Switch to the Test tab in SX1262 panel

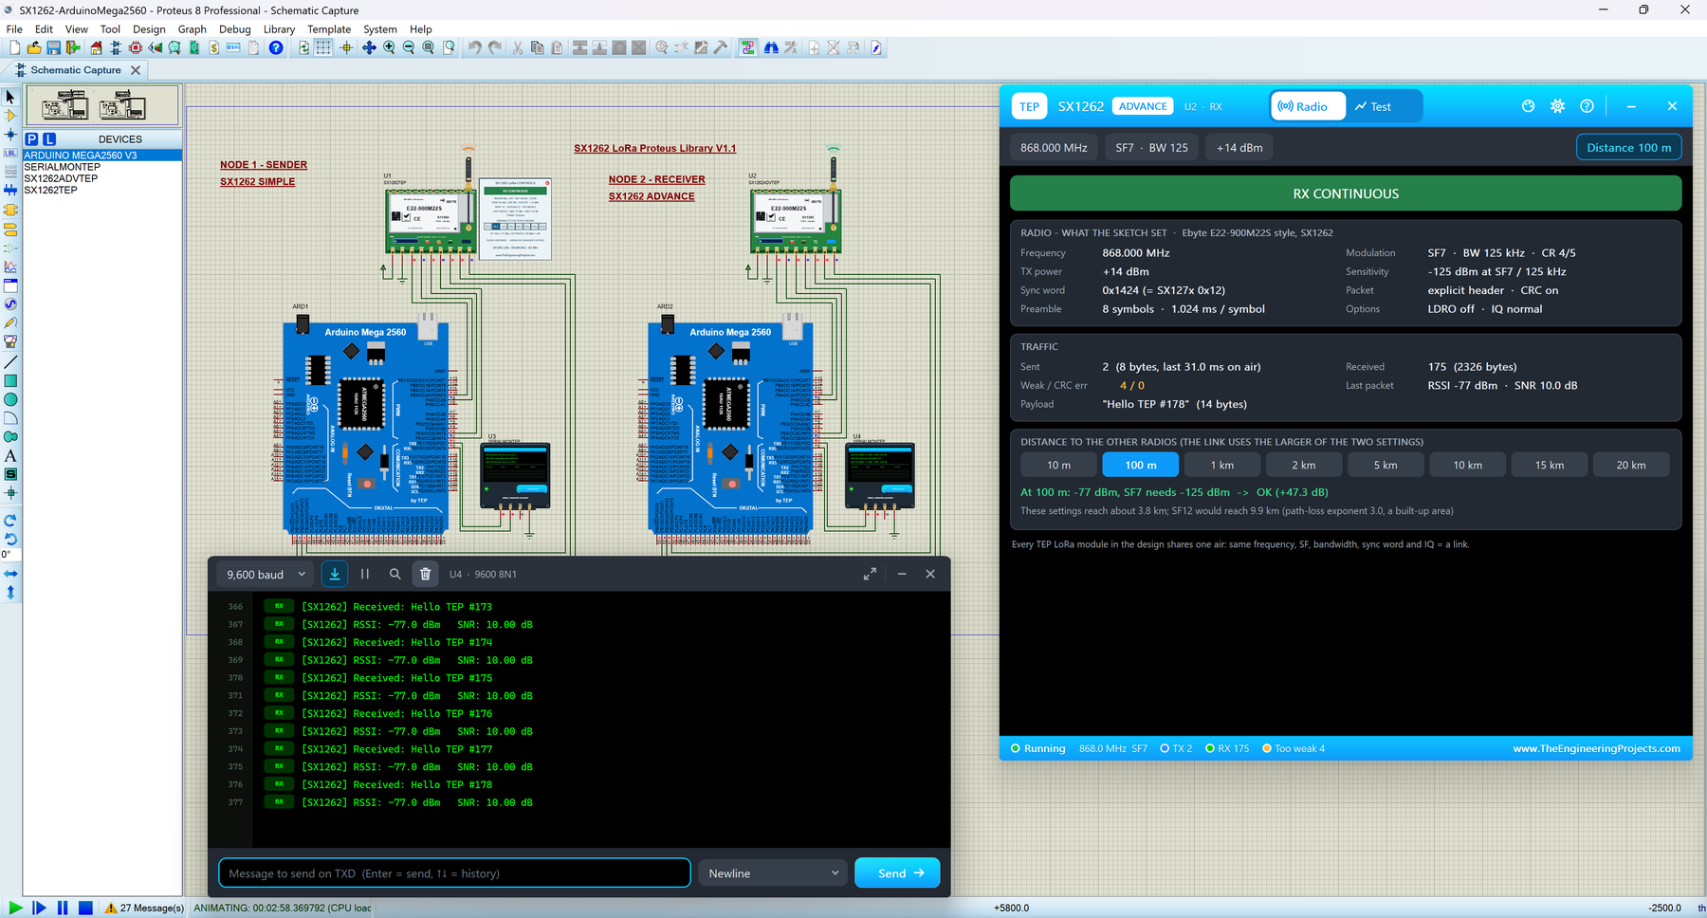pos(1373,106)
